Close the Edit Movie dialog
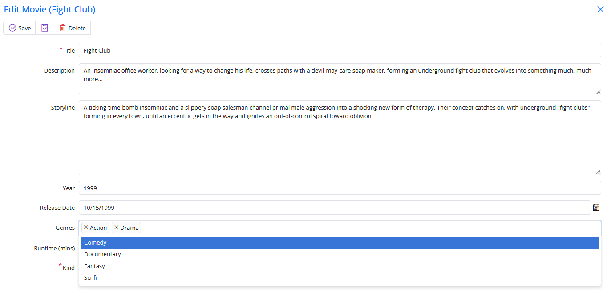The width and height of the screenshot is (607, 306). pyautogui.click(x=600, y=9)
